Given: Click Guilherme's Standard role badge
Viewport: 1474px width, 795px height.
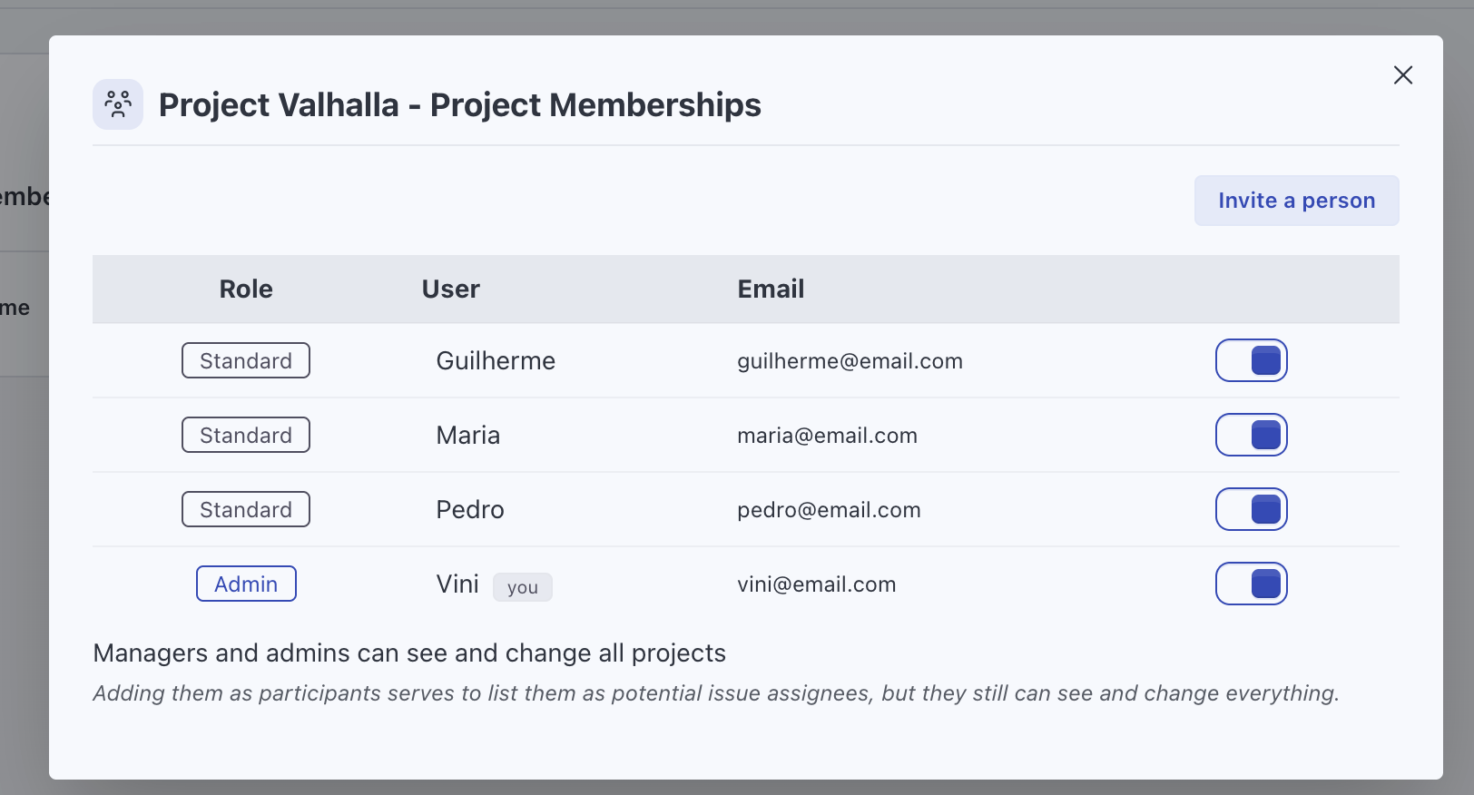Looking at the screenshot, I should click(x=246, y=360).
